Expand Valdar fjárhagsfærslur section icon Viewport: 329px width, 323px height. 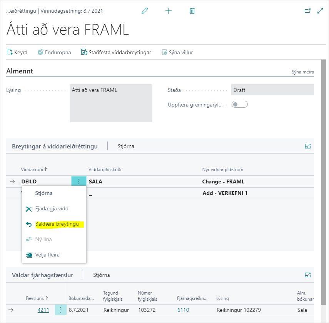point(308,275)
